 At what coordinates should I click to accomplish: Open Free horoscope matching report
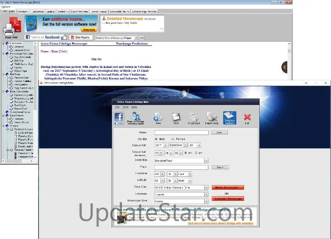pyautogui.click(x=135, y=118)
